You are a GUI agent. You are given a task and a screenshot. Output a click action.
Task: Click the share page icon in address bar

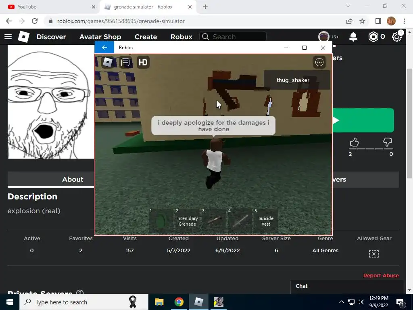(349, 21)
